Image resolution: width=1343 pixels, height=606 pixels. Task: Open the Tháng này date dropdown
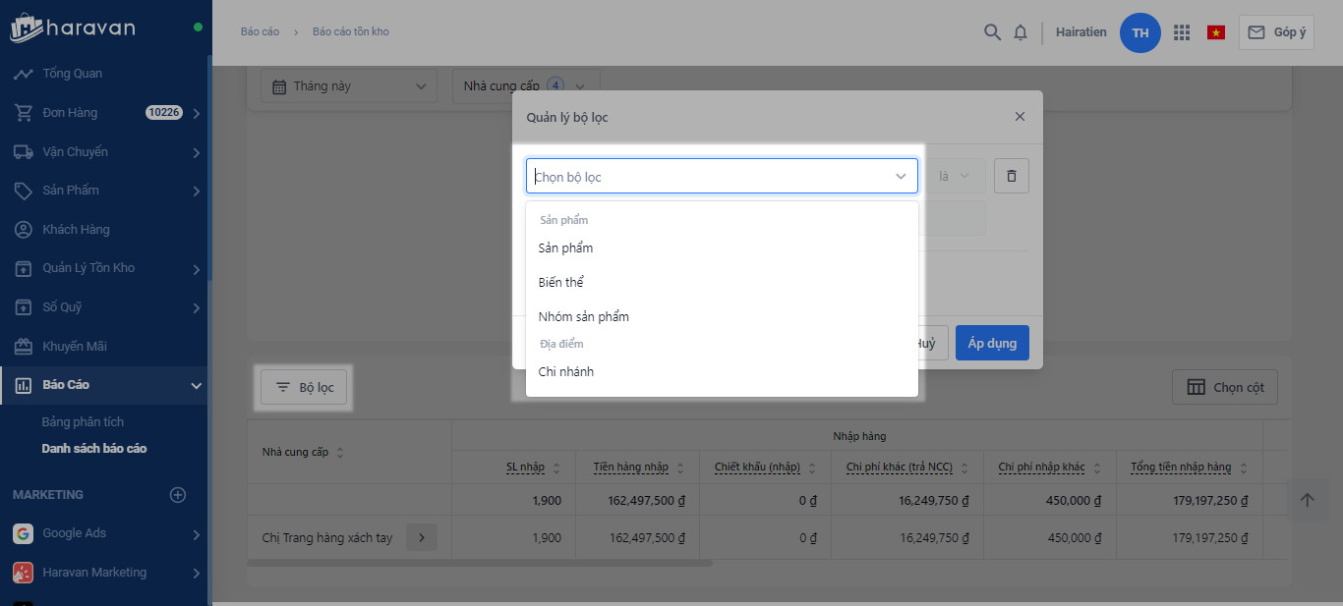349,86
